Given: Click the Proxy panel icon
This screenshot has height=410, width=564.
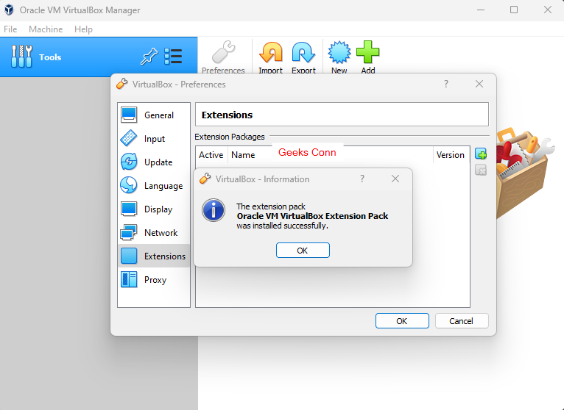Looking at the screenshot, I should [129, 280].
